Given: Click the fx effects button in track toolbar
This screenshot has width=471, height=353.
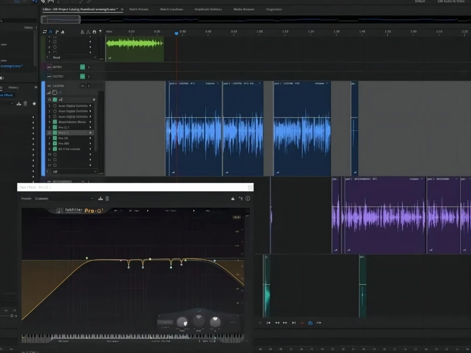Looking at the screenshot, I should tap(50, 32).
